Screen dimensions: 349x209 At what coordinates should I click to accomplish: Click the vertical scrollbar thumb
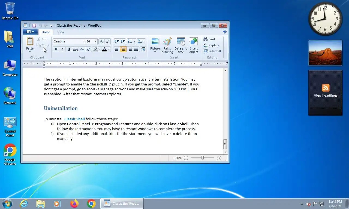click(x=225, y=144)
